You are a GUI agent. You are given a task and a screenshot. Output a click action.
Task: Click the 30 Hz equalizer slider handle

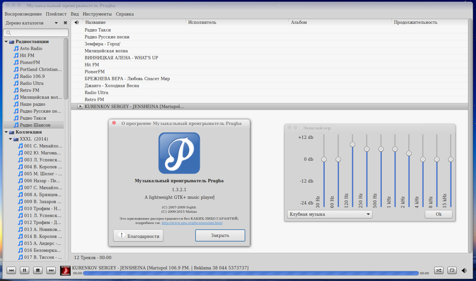[324, 159]
